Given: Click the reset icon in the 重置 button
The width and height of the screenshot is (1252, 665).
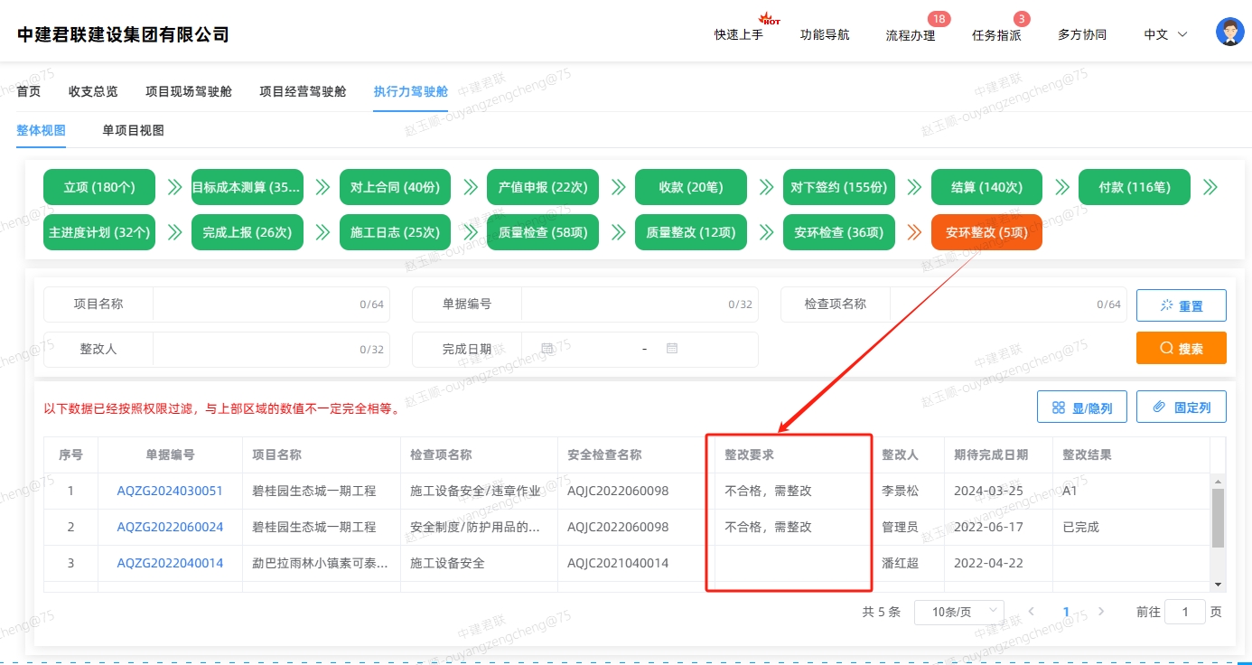Looking at the screenshot, I should click(1165, 305).
